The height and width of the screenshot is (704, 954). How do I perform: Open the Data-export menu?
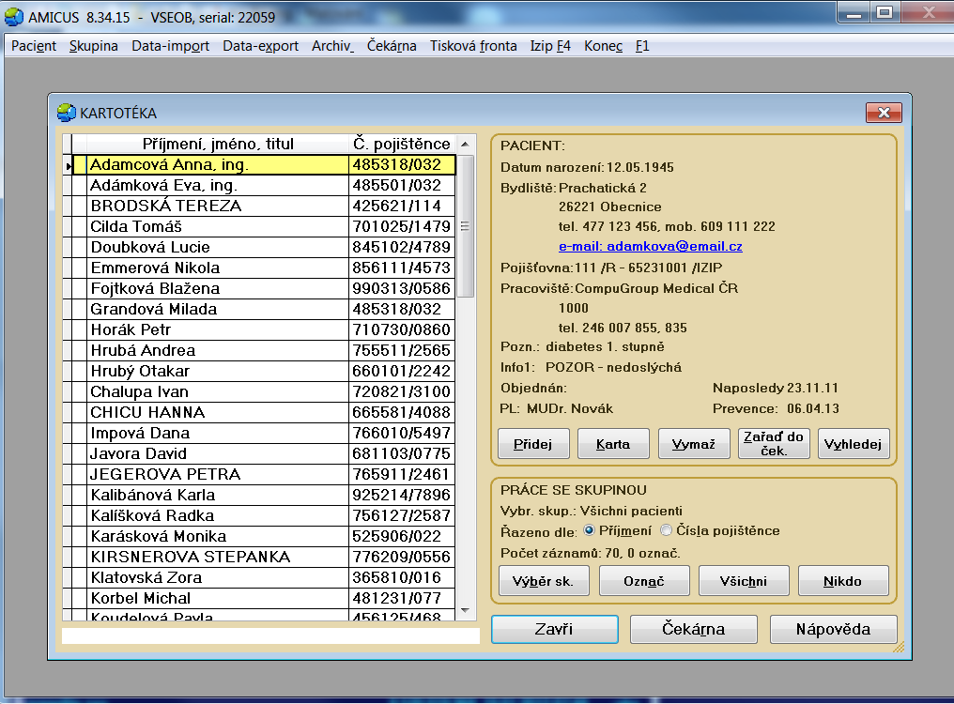[x=260, y=46]
